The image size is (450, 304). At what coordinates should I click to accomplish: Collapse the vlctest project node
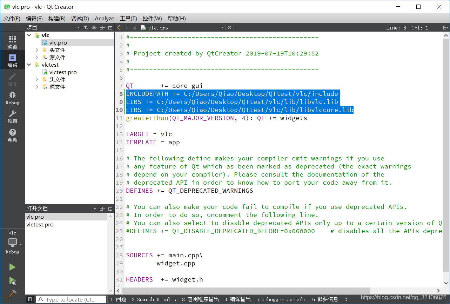click(x=29, y=65)
